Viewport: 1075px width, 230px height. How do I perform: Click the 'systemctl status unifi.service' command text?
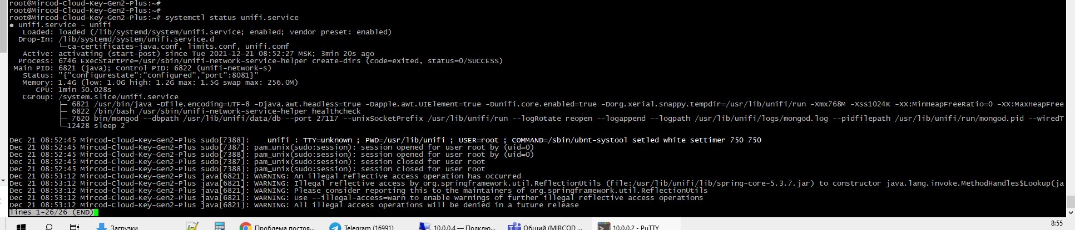[232, 18]
